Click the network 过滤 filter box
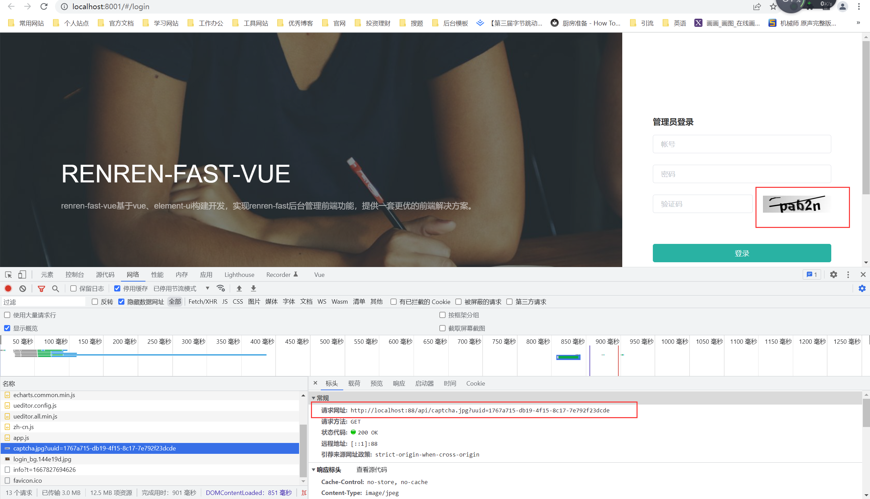Viewport: 870px width, 499px height. [43, 302]
